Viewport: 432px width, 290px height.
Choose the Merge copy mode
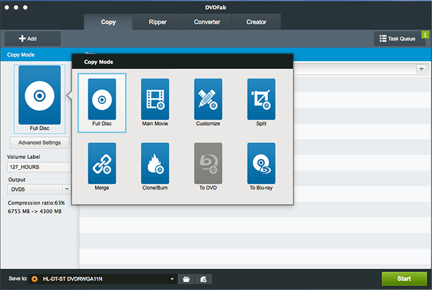coord(102,166)
